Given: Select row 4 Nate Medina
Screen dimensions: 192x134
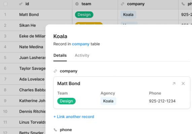Looking at the screenshot, I should pos(23,47).
